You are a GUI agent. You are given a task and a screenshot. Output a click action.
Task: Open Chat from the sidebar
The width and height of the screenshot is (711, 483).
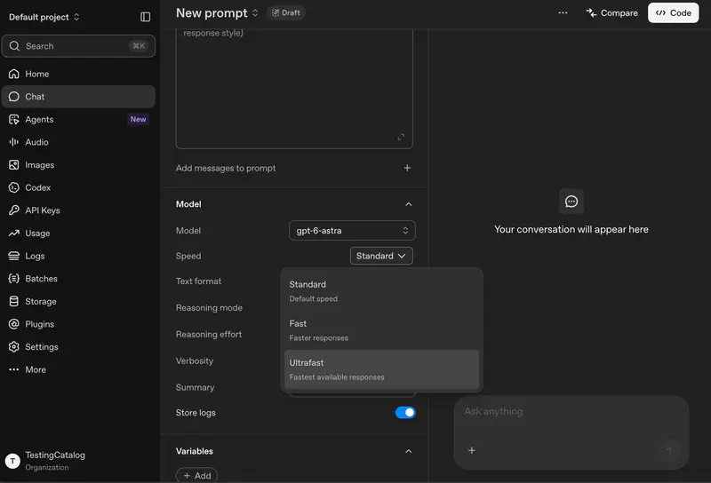[x=78, y=97]
